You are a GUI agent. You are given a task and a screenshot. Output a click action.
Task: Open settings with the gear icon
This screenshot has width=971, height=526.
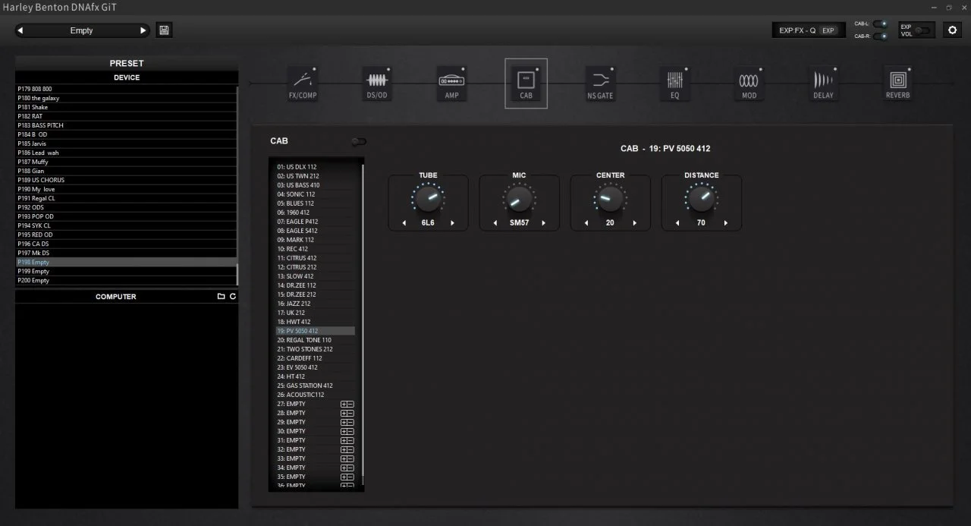coord(952,30)
